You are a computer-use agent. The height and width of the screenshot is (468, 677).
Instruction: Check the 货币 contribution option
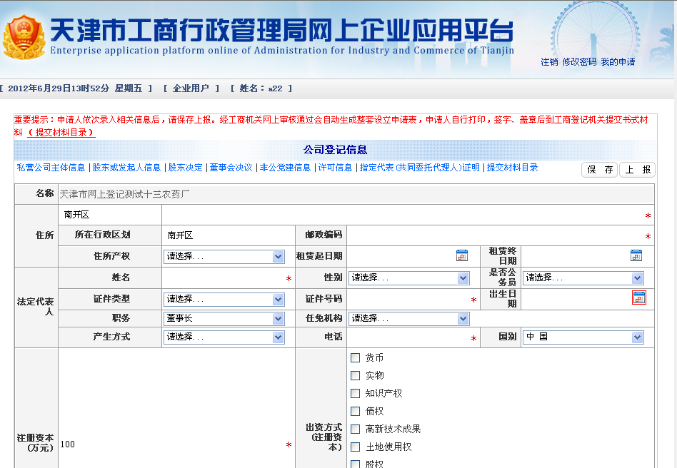tap(355, 357)
